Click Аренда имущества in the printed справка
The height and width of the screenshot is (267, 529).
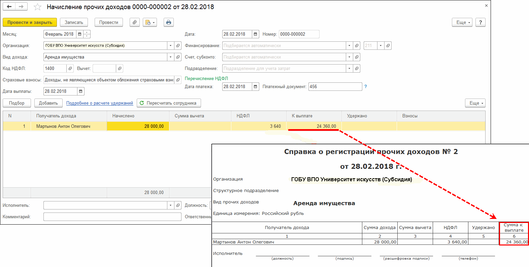click(324, 203)
